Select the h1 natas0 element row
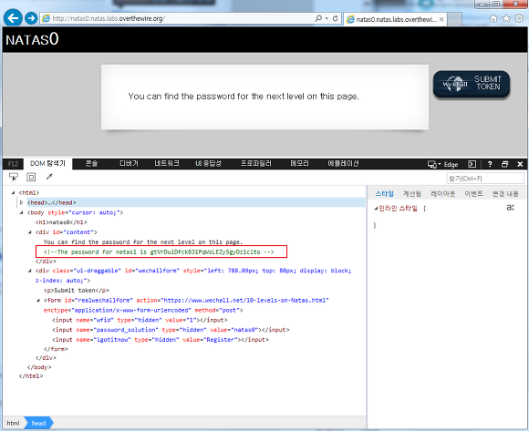 tap(61, 222)
